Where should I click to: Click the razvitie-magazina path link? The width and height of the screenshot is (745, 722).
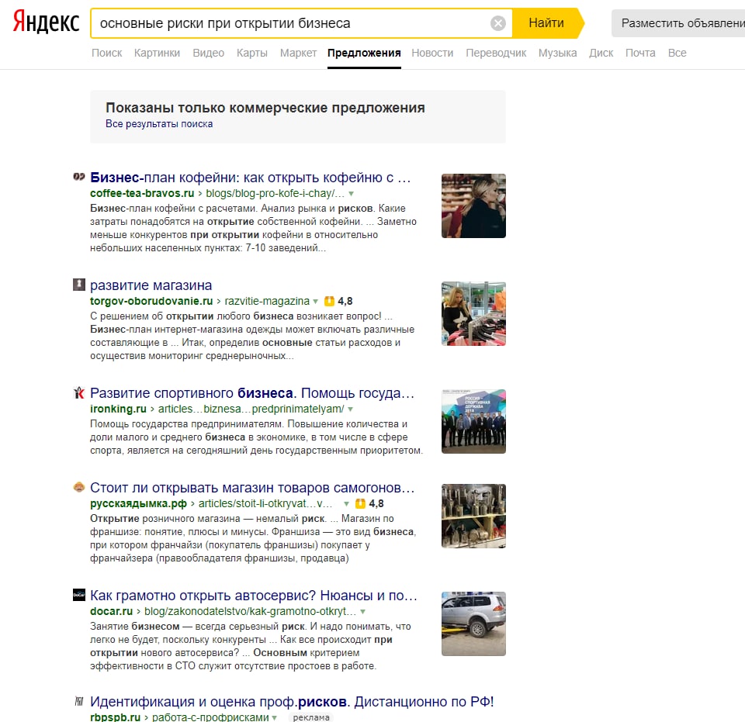click(x=267, y=301)
